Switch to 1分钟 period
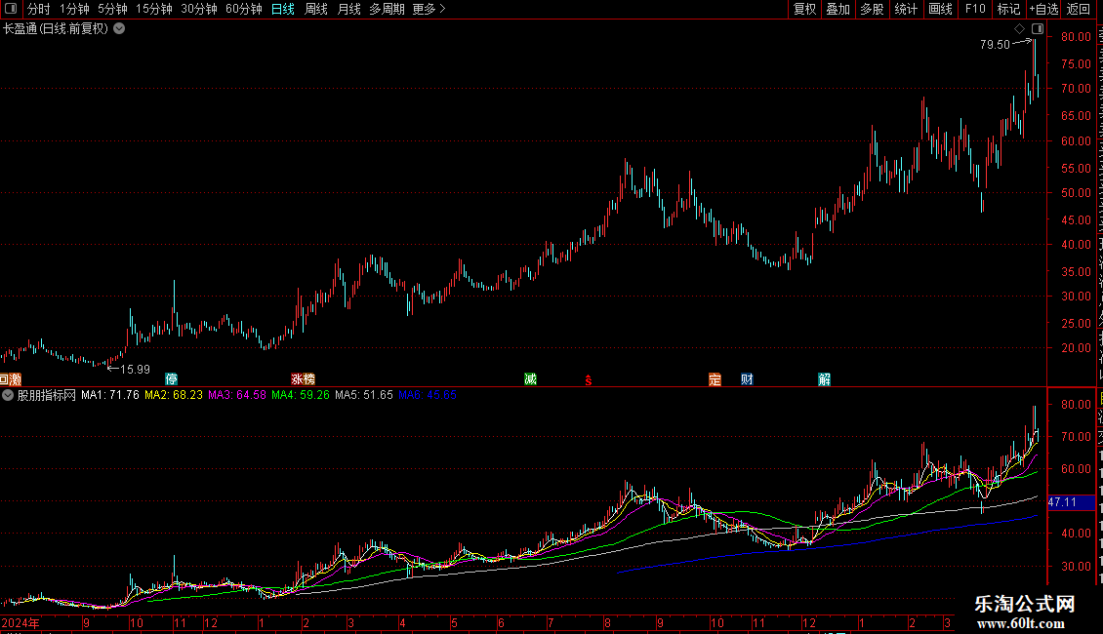Viewport: 1103px width, 634px height. (74, 9)
